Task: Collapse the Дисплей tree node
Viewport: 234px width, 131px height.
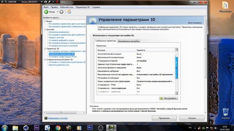Action: (x=45, y=29)
